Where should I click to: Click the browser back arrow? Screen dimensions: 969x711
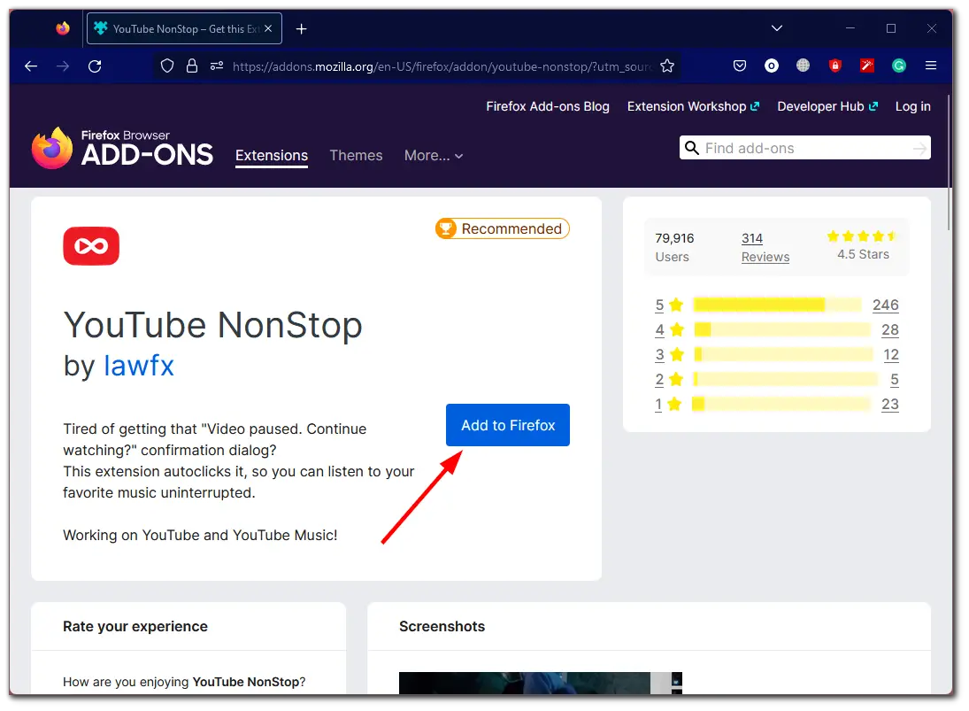click(31, 66)
